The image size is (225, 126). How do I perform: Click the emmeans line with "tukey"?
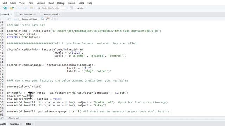[57, 105]
